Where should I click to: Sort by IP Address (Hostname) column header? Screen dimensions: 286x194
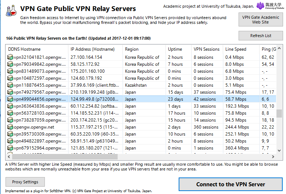[95, 49]
